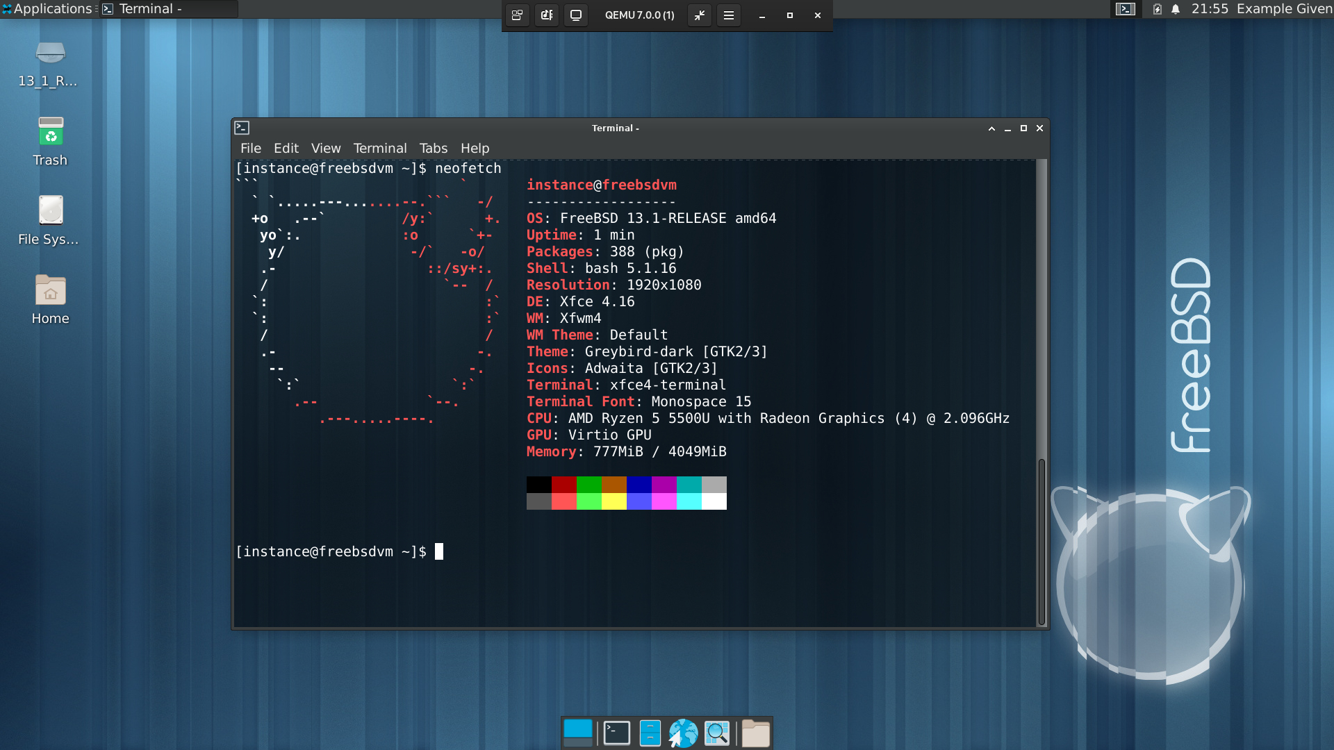Click the 21:55 panel clock

(x=1210, y=9)
